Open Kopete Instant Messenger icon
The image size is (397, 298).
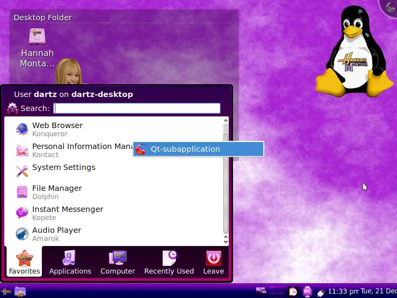coord(22,213)
